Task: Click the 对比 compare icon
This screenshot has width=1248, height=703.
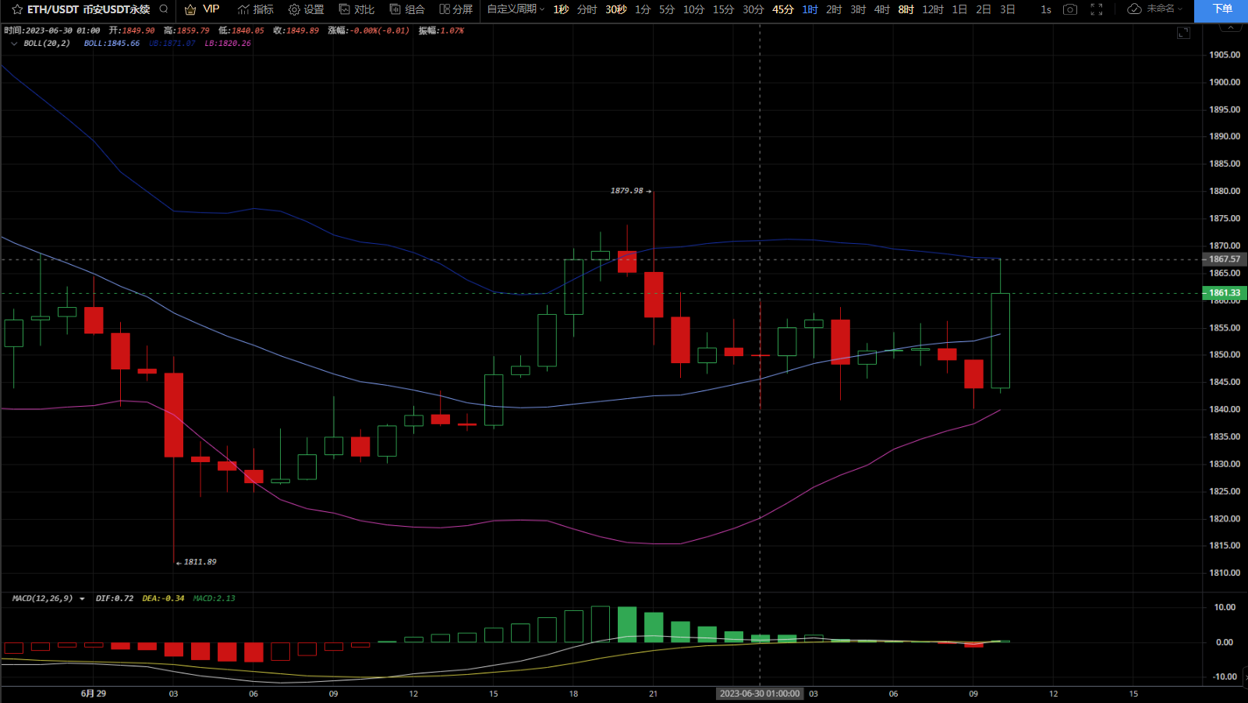Action: (344, 9)
